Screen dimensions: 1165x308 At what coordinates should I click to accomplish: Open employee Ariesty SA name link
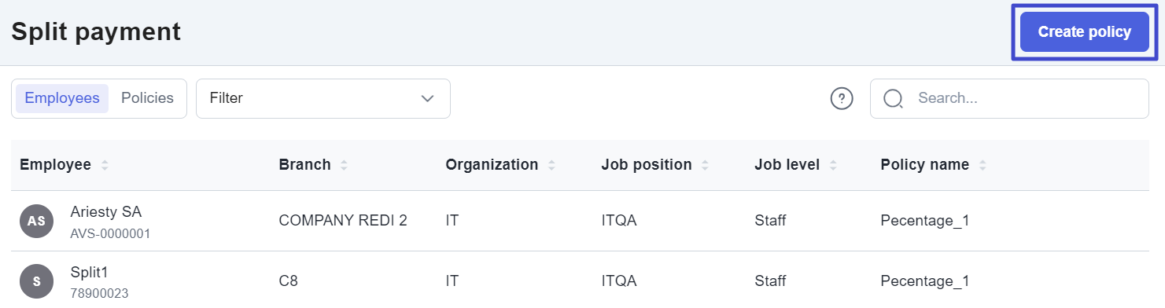point(106,212)
